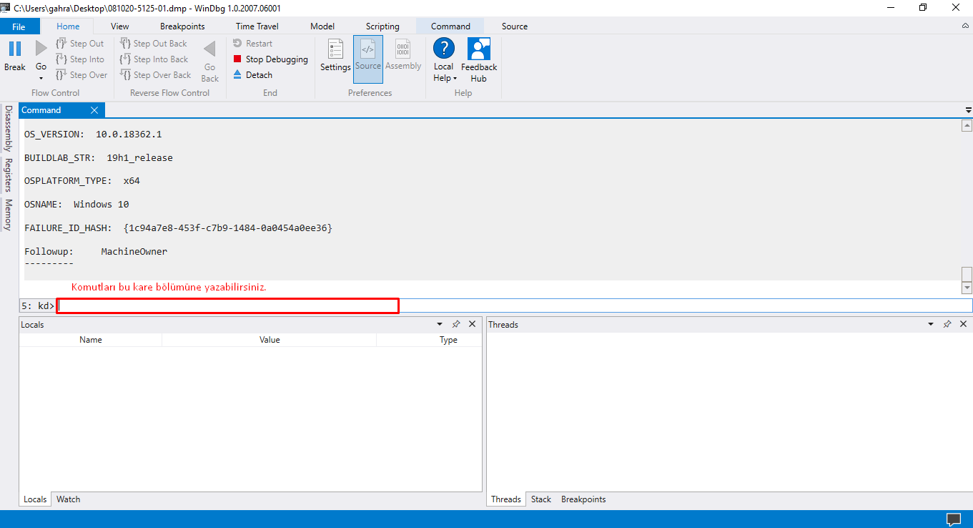Switch to the Home ribbon tab
The height and width of the screenshot is (528, 973).
[68, 26]
